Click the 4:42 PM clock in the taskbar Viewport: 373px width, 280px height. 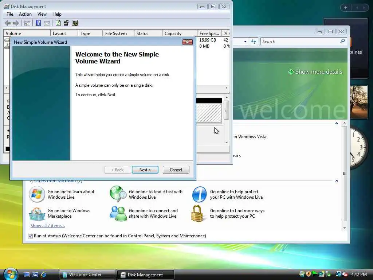(x=359, y=274)
